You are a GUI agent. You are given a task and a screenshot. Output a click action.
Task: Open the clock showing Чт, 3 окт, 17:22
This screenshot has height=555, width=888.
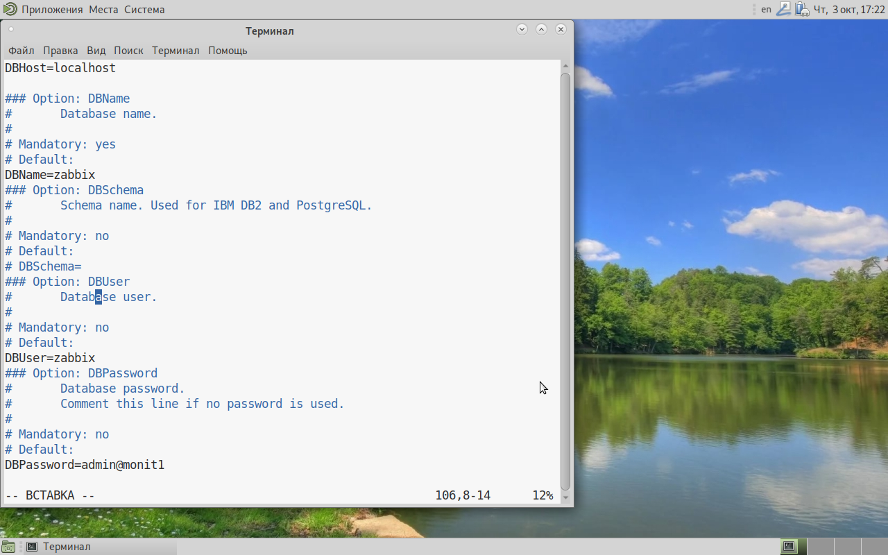849,10
